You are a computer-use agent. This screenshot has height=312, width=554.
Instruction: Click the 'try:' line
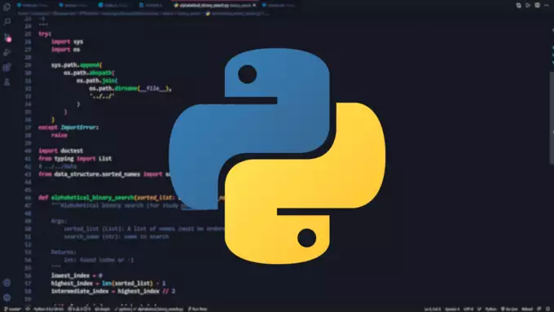[x=45, y=34]
